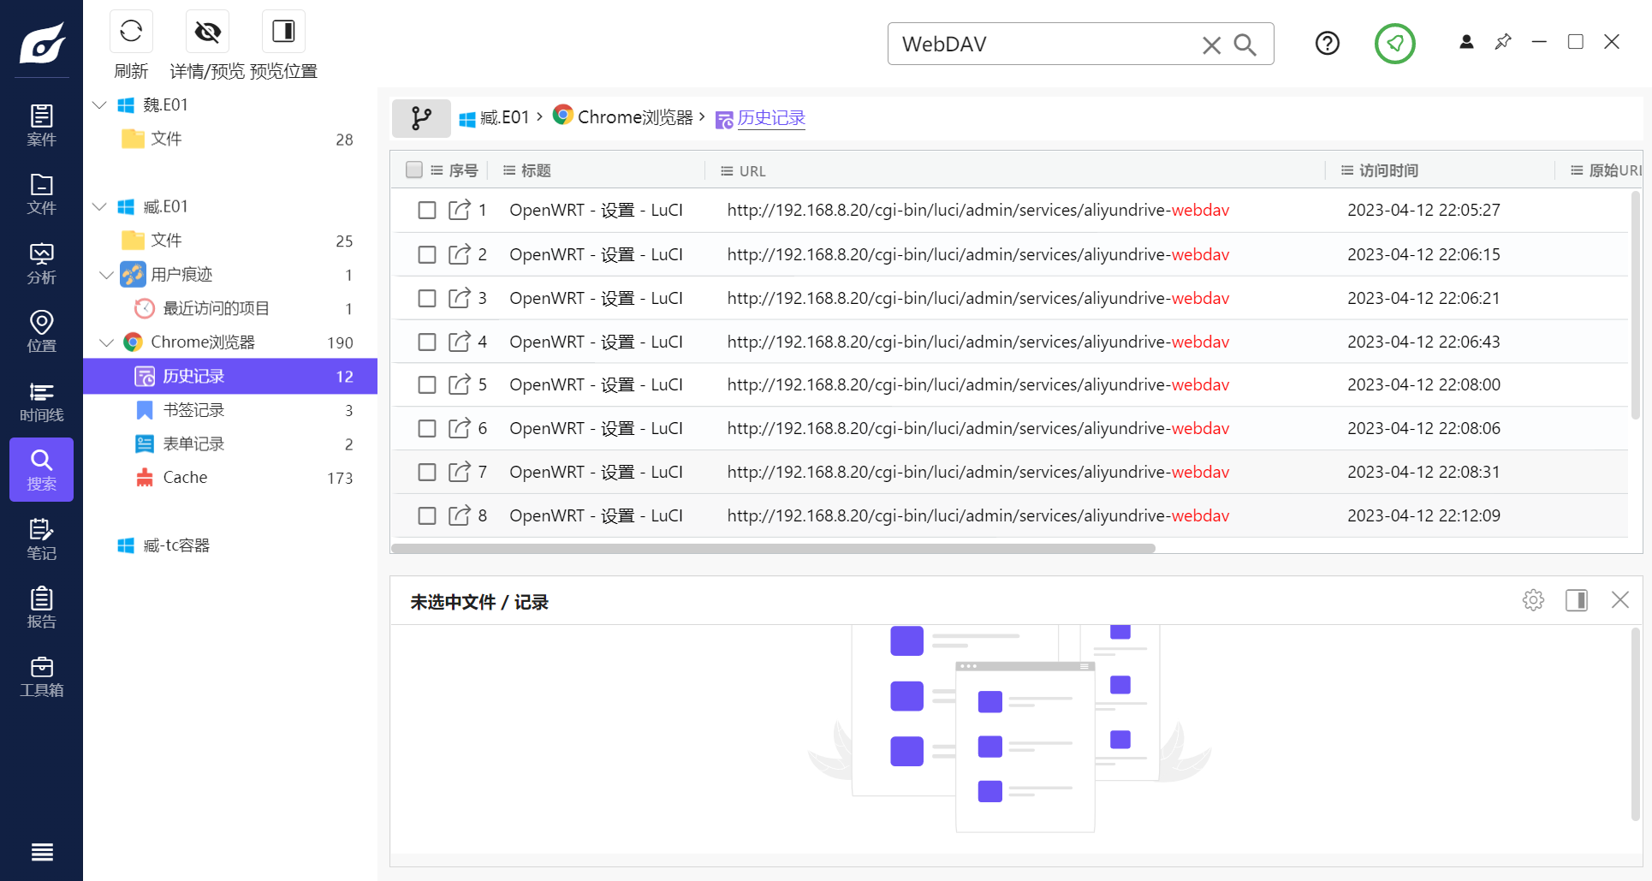Open the help question-mark icon
This screenshot has height=881, width=1652.
tap(1327, 43)
